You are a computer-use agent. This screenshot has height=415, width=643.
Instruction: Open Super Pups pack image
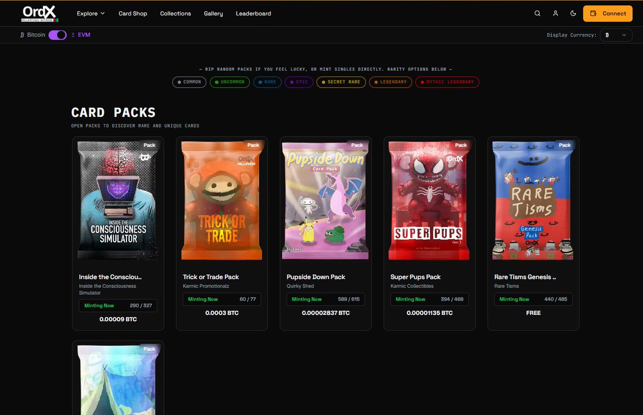tap(430, 201)
